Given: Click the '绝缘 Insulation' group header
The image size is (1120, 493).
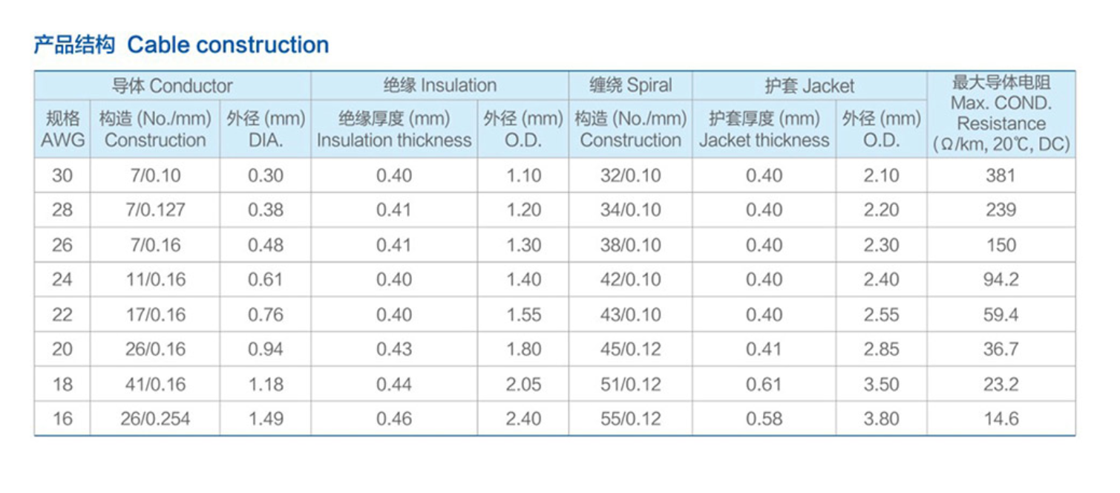Looking at the screenshot, I should coord(439,86).
